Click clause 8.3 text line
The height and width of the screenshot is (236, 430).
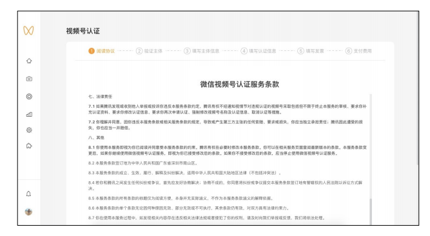(x=184, y=173)
